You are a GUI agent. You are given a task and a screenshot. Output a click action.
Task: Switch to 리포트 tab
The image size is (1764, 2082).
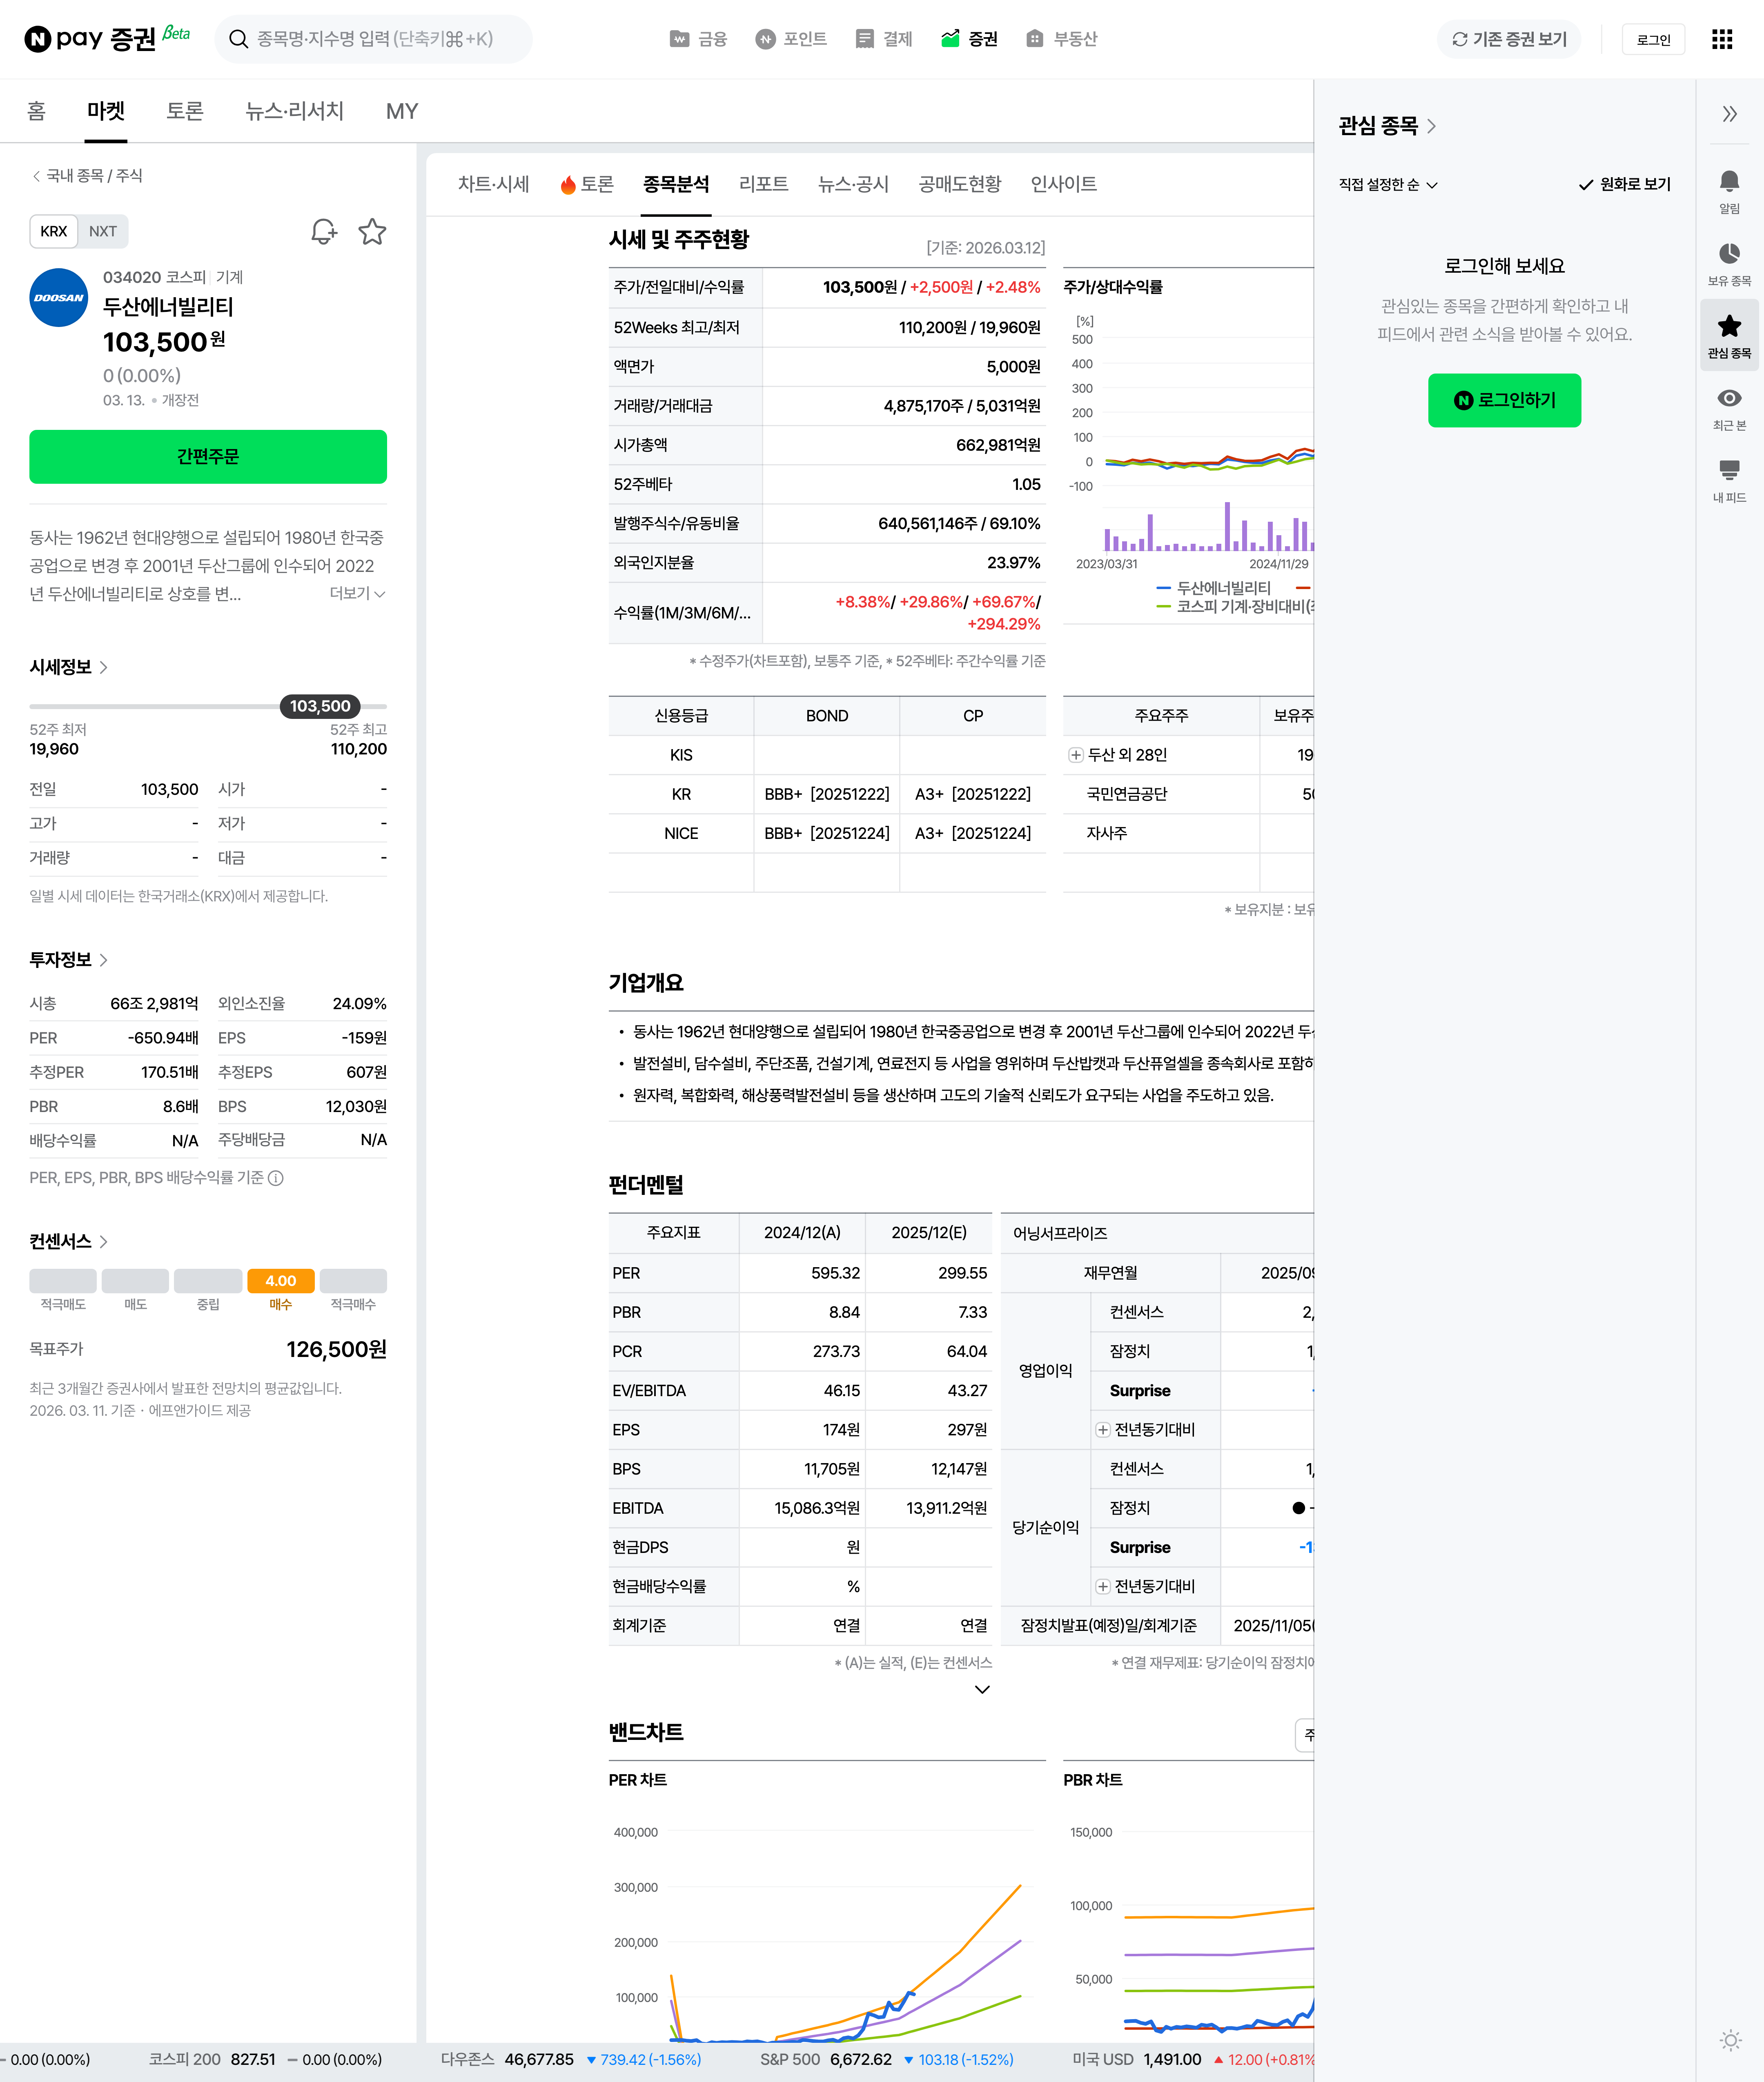tap(763, 184)
